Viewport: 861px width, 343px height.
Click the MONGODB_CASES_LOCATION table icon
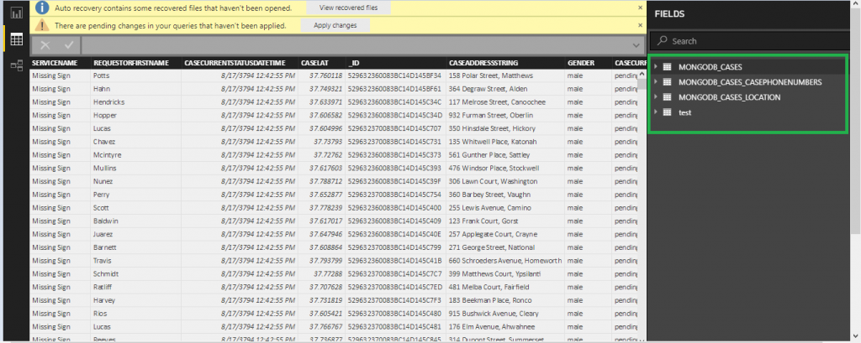point(668,97)
